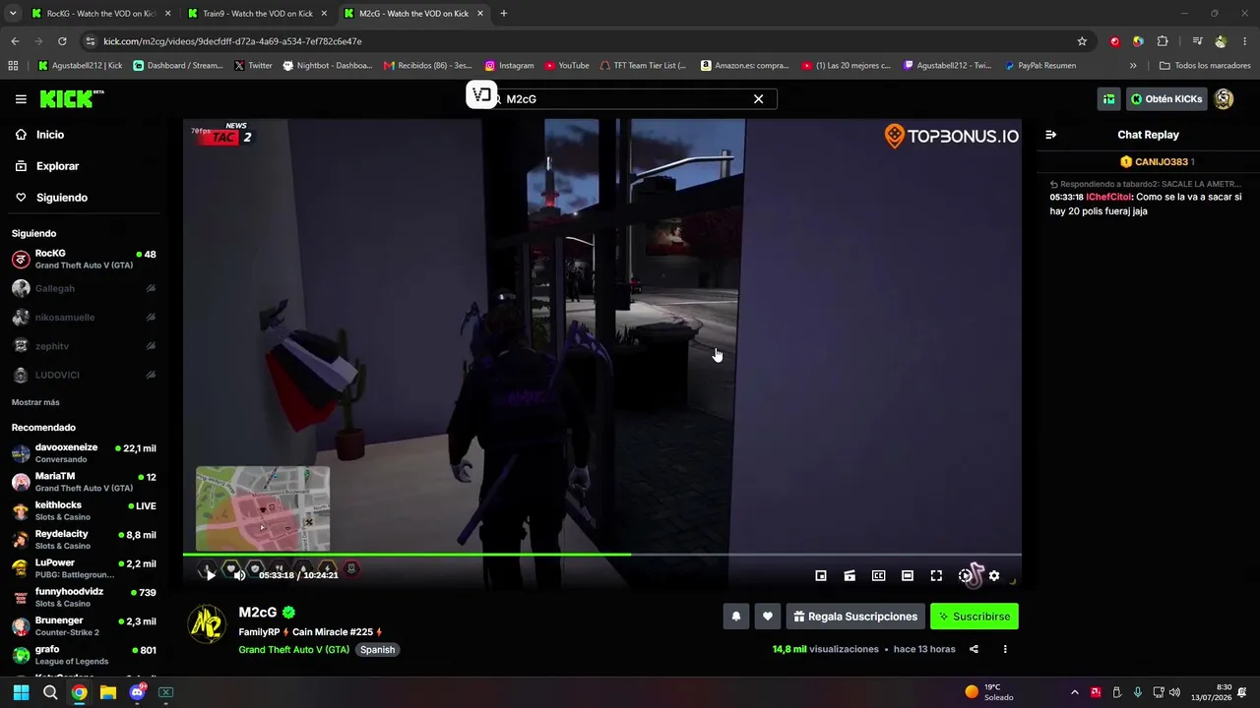Bookmark this page with star
The width and height of the screenshot is (1260, 708).
pos(1082,41)
